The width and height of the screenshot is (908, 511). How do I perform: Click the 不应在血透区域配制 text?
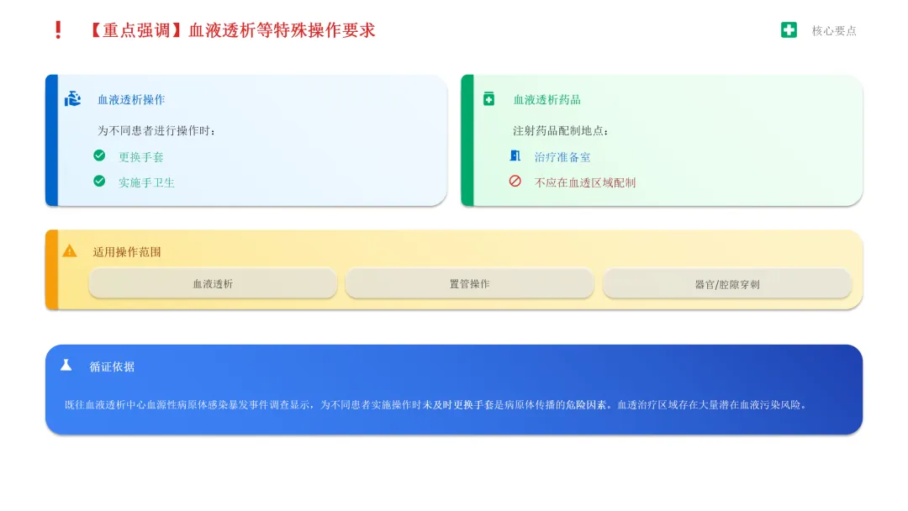click(x=585, y=182)
